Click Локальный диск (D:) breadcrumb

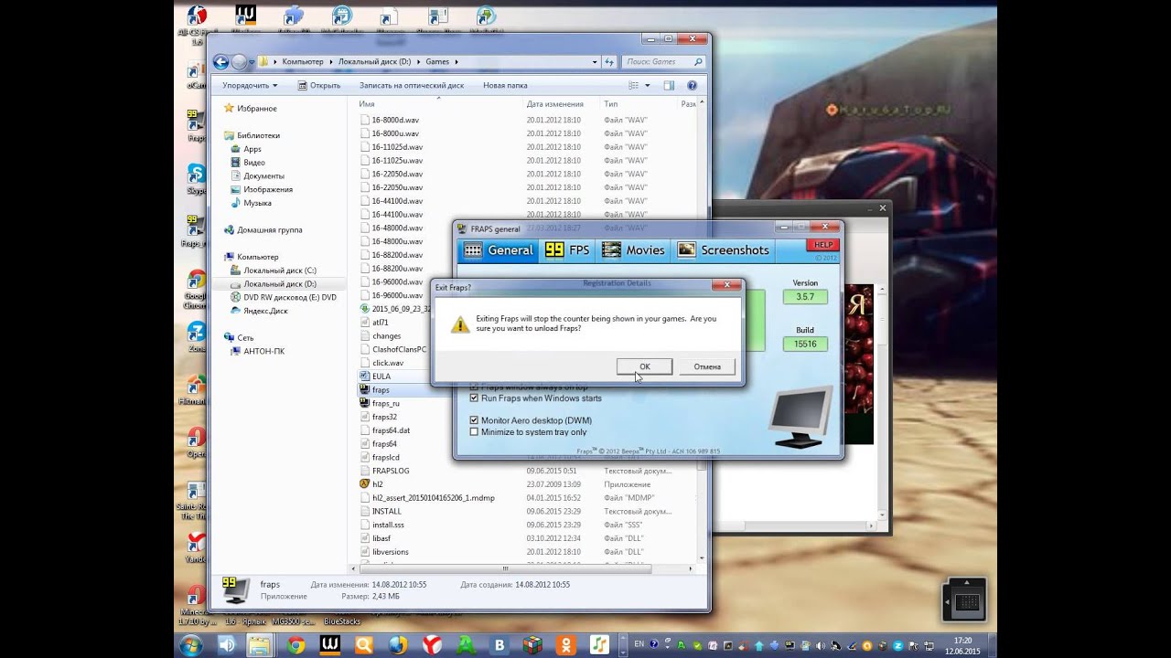click(x=374, y=62)
